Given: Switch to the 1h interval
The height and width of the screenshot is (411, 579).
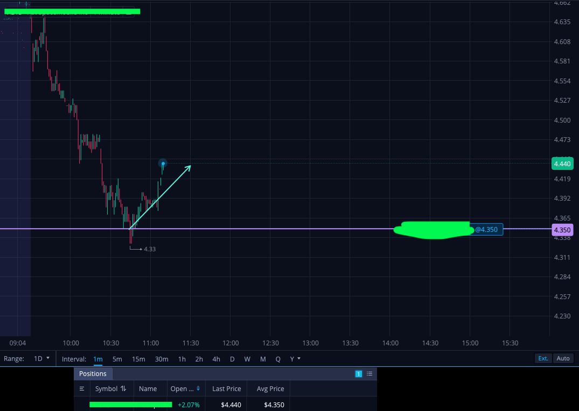Looking at the screenshot, I should pos(182,359).
